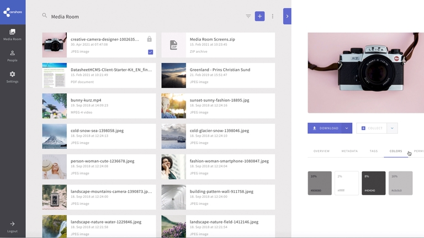Click the Leica camera preview image
The height and width of the screenshot is (238, 424).
point(366,73)
